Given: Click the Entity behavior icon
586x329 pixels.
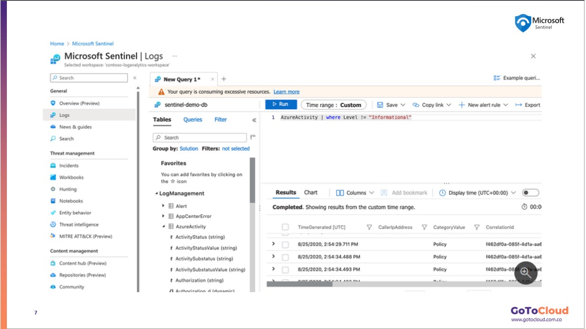Looking at the screenshot, I should (x=53, y=213).
